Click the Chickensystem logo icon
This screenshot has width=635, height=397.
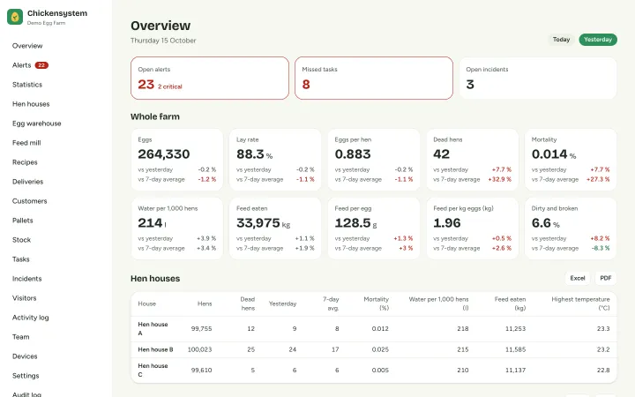tap(15, 17)
